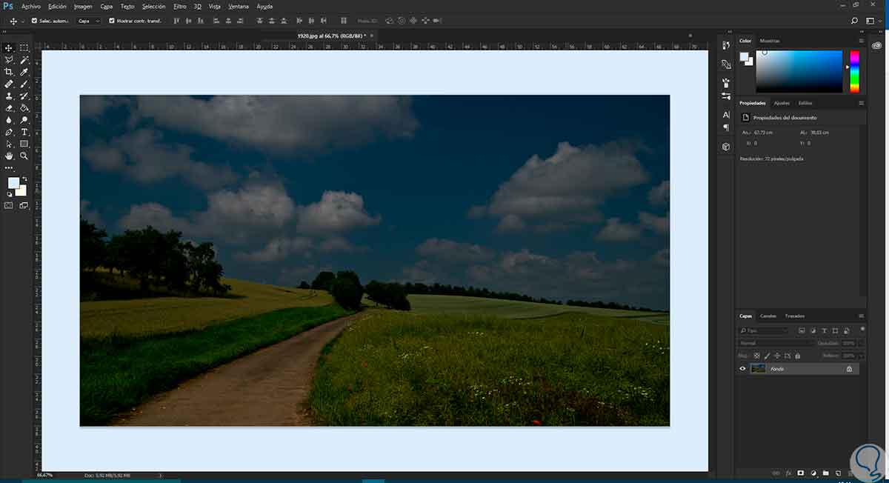Select the Paint Bucket tool
The image size is (889, 483).
click(x=24, y=107)
